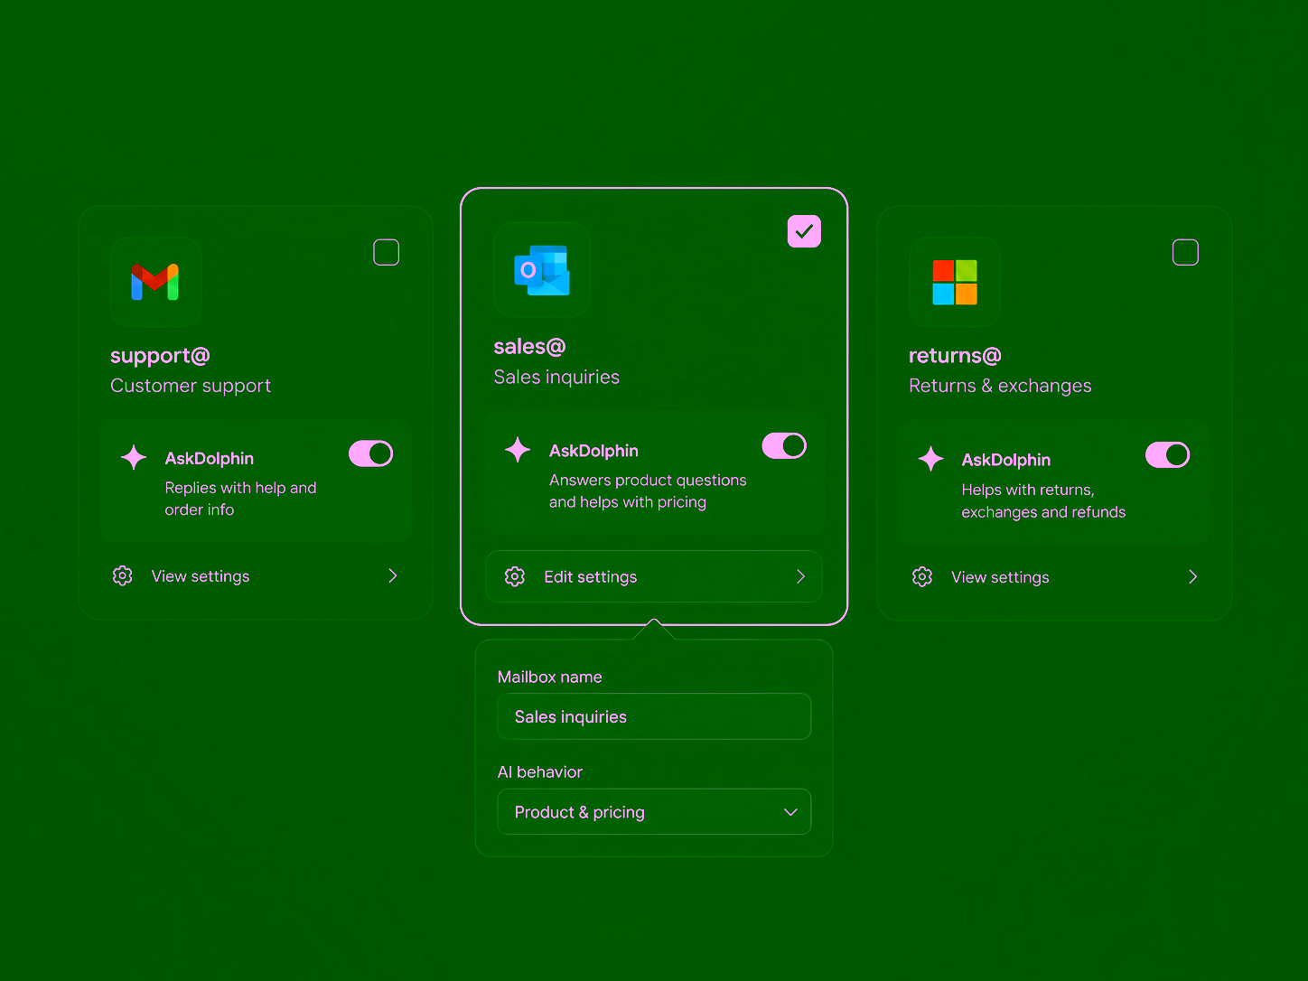Open View settings on support@ card
Screen dimensions: 1308x981
click(256, 576)
